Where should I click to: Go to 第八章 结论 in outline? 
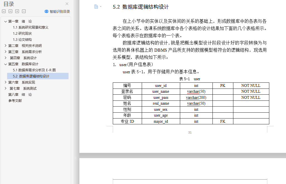[x=20, y=95]
